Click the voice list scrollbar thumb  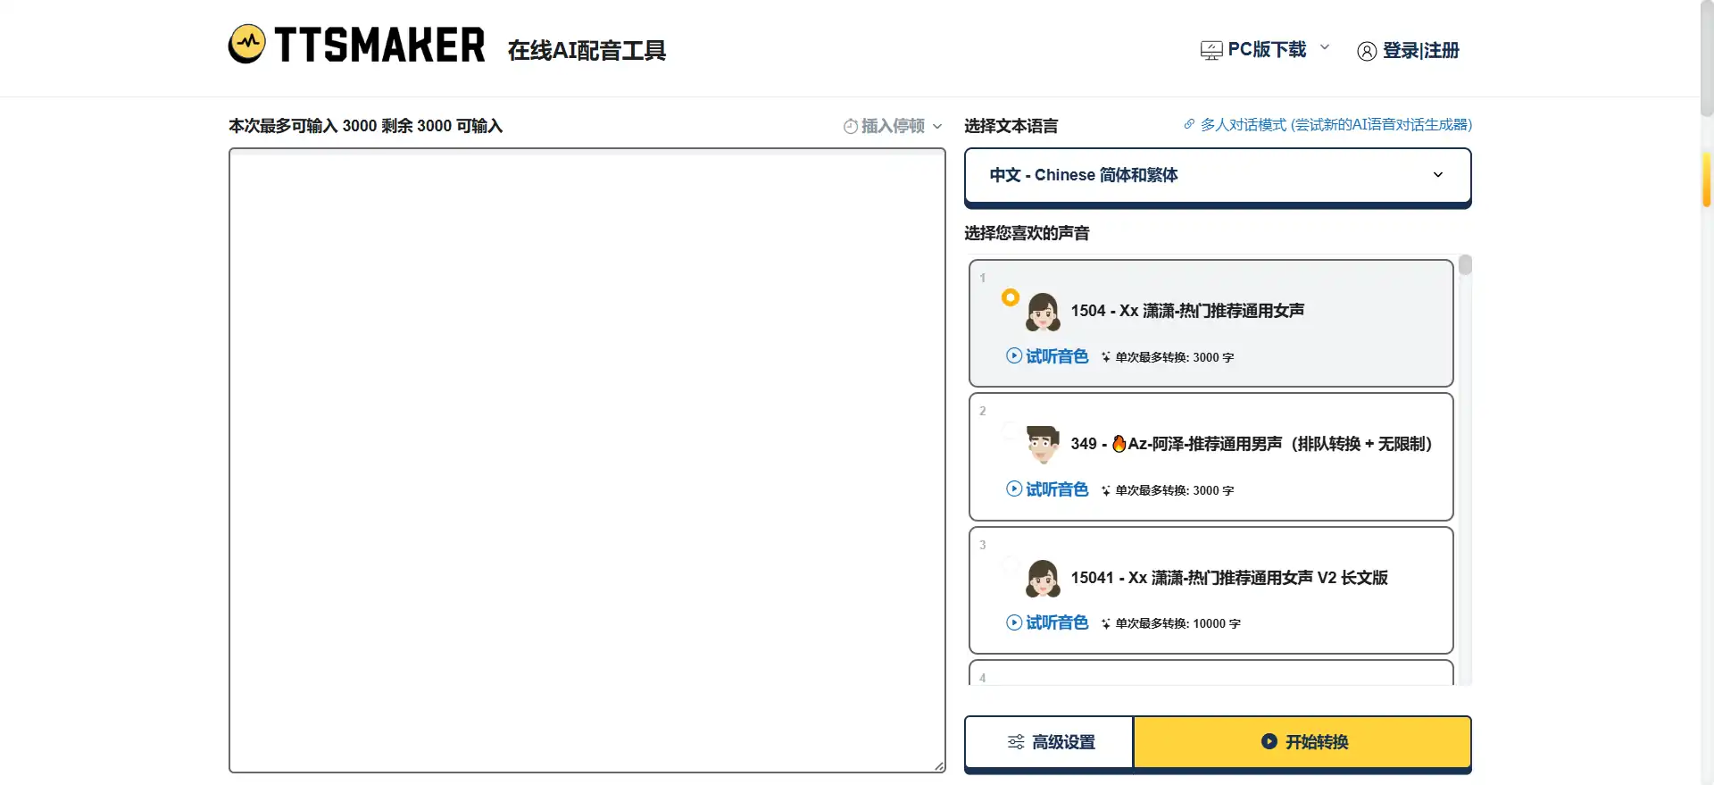coord(1465,265)
